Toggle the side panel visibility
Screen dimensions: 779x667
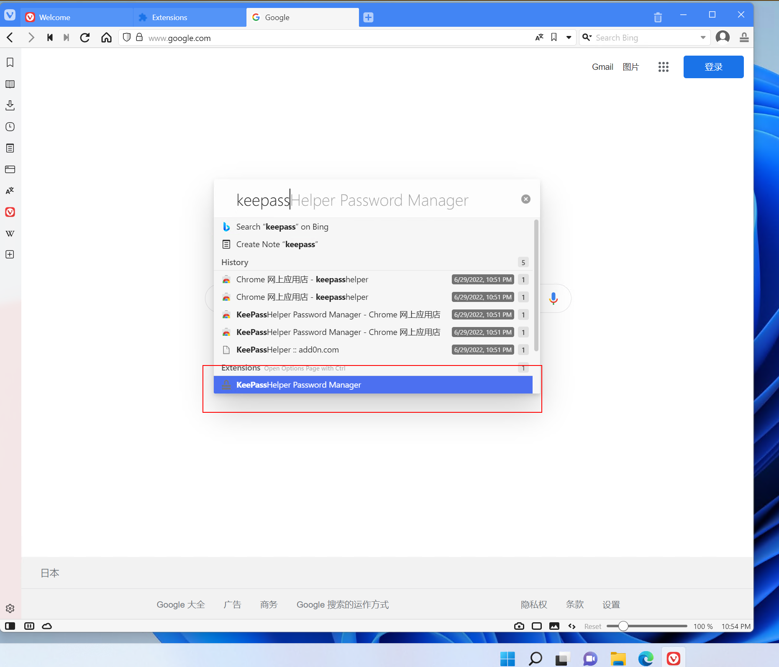(10, 626)
